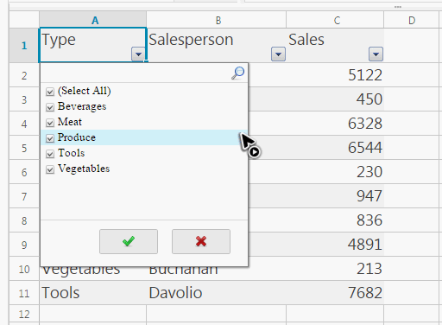Select row 5 header
This screenshot has height=325, width=442.
tap(24, 148)
